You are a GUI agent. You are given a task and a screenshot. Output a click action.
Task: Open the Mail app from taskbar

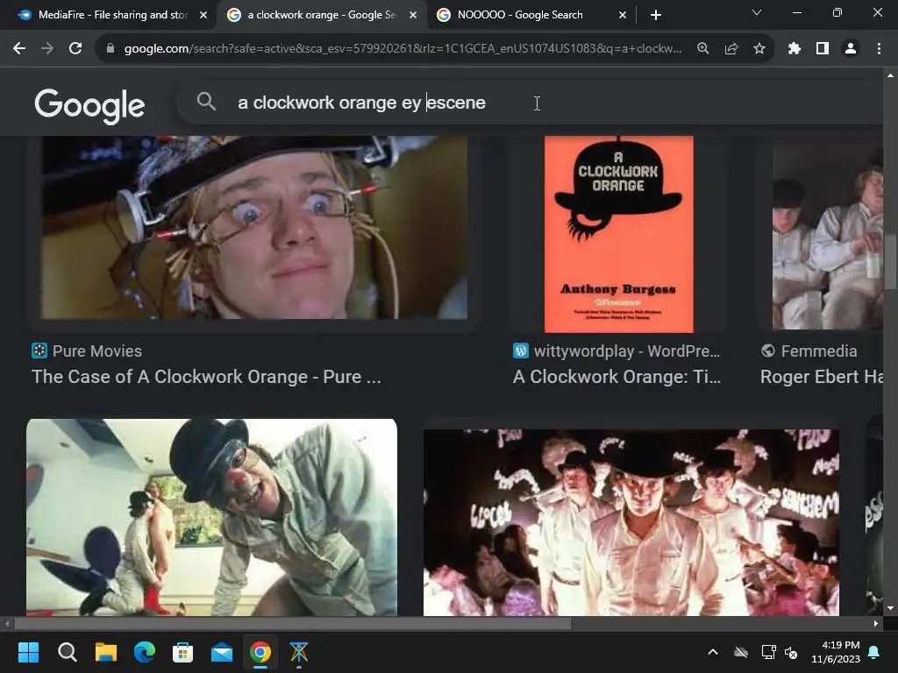[x=222, y=652]
